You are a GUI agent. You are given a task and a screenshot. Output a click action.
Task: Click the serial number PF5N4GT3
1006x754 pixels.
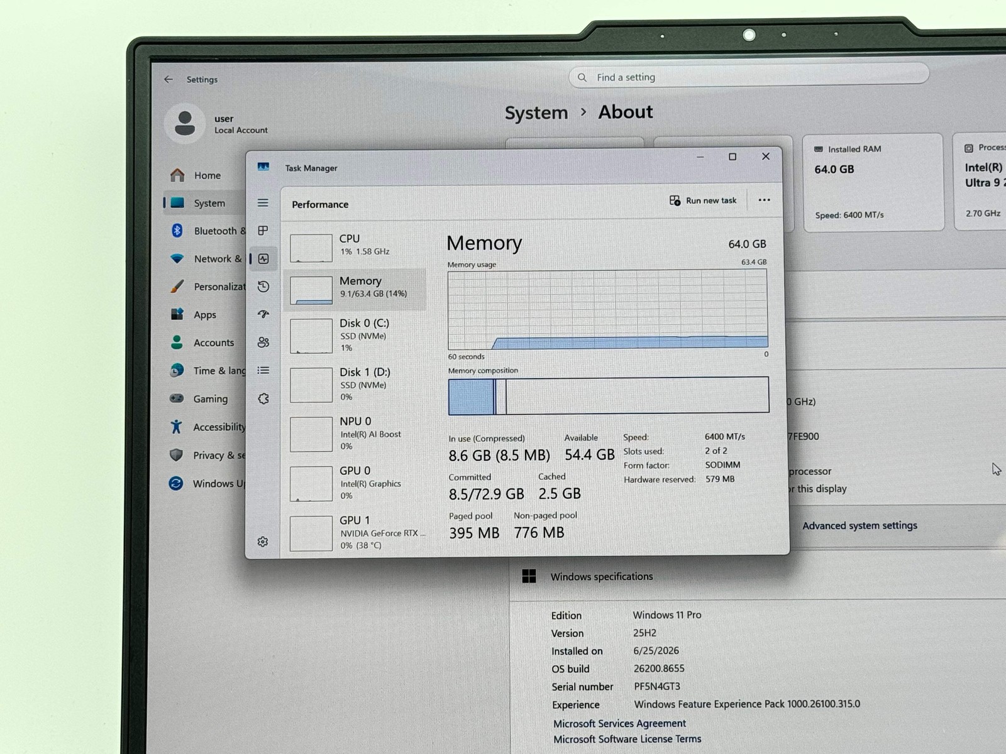click(x=657, y=686)
